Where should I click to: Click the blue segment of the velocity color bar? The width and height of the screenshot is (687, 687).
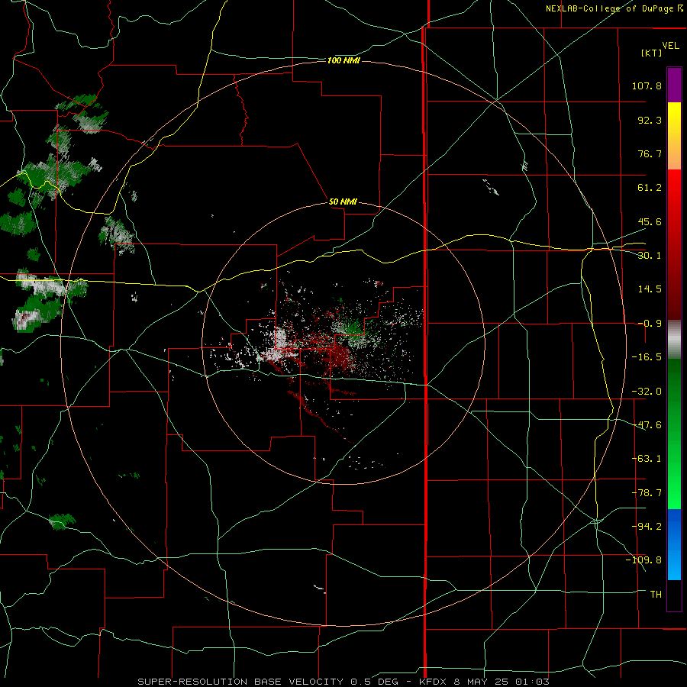(674, 544)
